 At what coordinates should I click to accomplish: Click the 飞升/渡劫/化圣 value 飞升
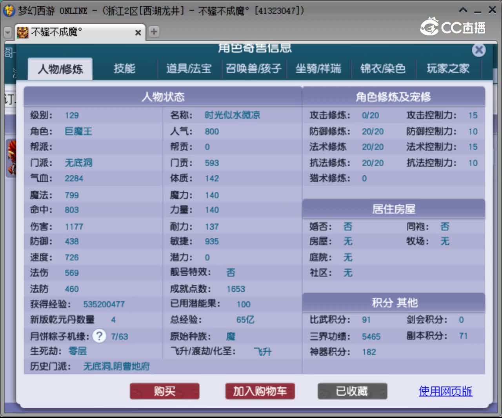point(263,351)
